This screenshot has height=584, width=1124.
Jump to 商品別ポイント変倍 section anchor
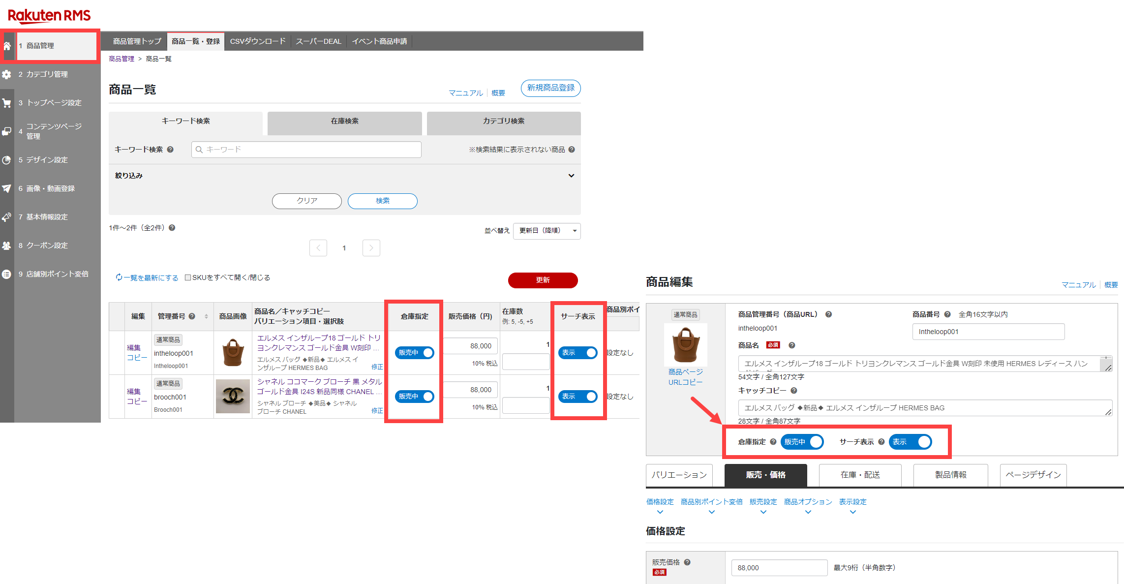coord(712,502)
